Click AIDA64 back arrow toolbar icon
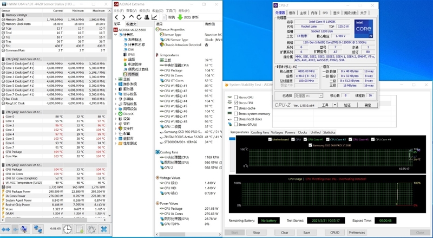Viewport: 433px width, 238px height. 117,17
